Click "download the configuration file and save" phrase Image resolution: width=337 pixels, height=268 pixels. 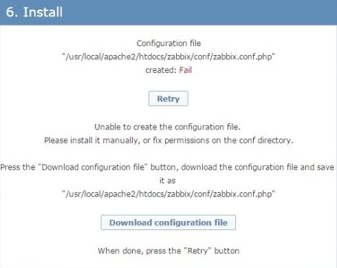(258, 167)
